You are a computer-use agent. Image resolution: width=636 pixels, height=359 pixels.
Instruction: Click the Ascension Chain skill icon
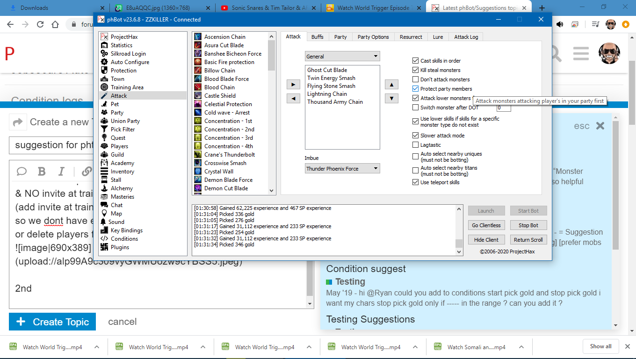[198, 37]
